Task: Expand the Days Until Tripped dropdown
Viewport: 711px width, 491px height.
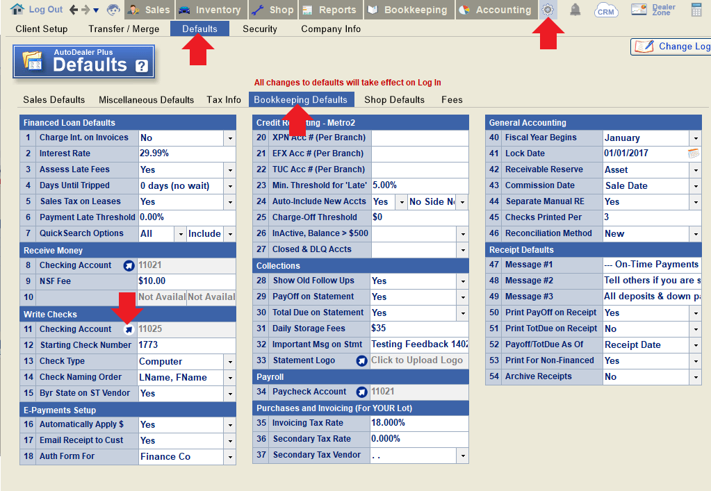Action: [230, 185]
